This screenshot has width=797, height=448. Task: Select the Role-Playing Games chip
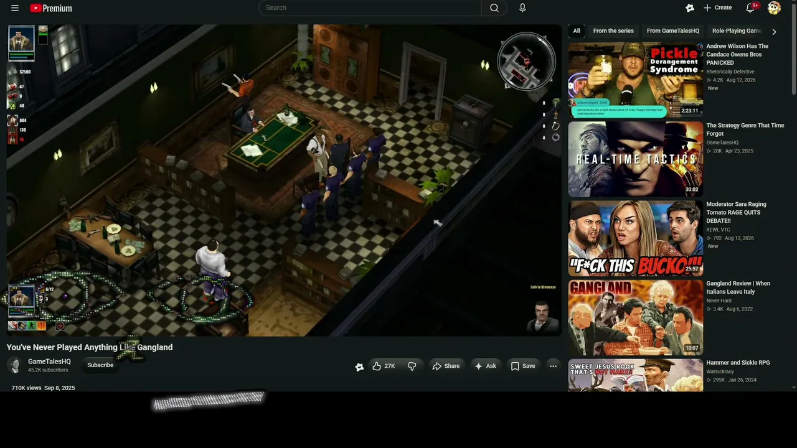tap(737, 30)
